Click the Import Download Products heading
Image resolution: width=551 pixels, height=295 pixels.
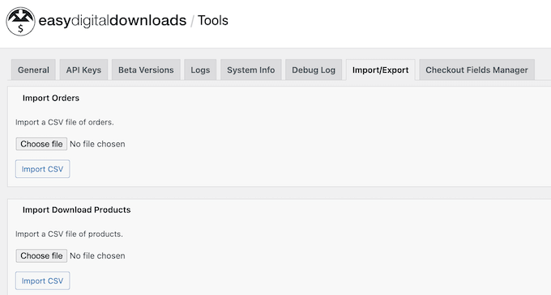pyautogui.click(x=77, y=210)
